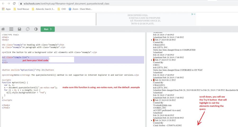The image size is (238, 127).
Task: Click the Feb 27 2019 09:40 PST entry
Action: point(165,40)
